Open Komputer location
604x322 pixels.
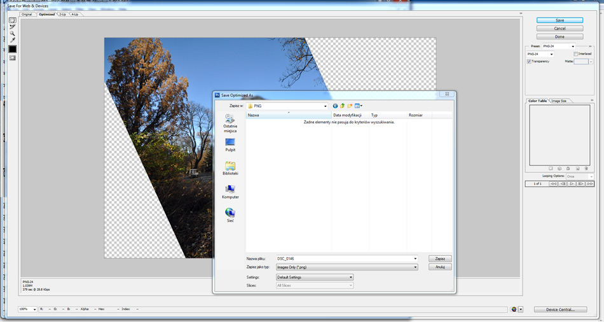[x=230, y=192]
